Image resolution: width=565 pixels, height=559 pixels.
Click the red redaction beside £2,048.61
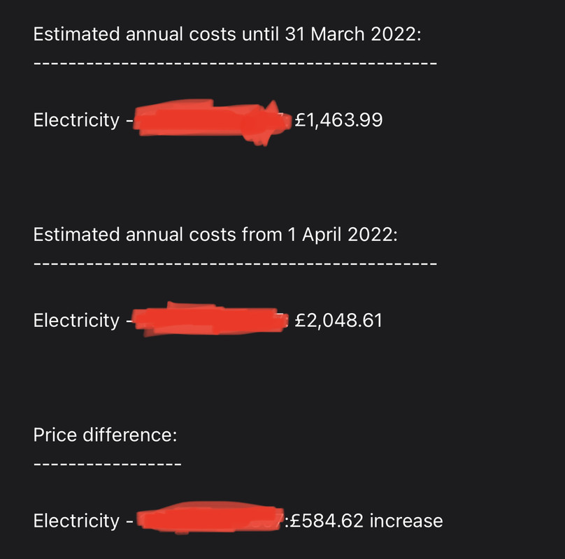point(210,320)
